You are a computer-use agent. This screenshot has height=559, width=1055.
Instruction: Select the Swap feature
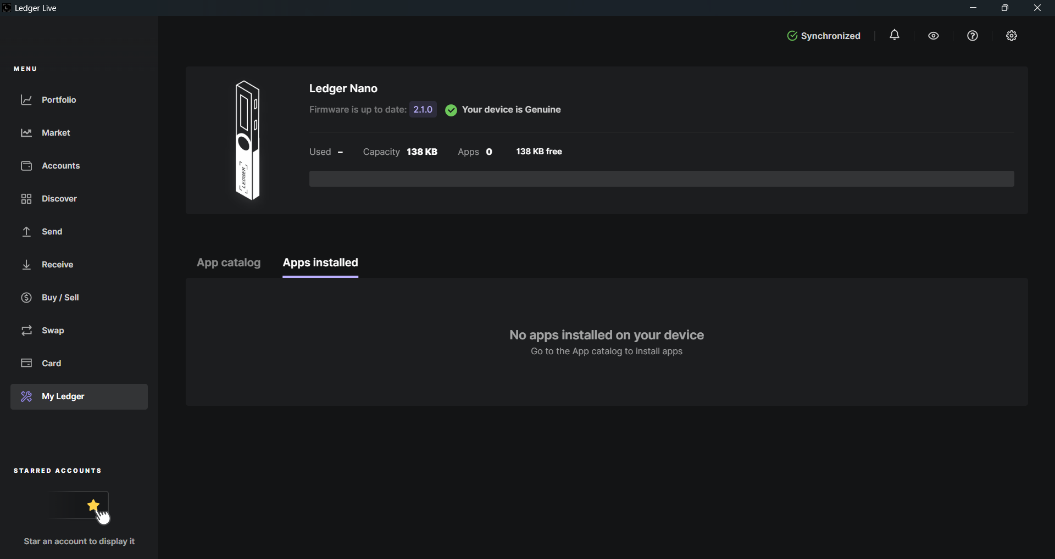point(53,330)
